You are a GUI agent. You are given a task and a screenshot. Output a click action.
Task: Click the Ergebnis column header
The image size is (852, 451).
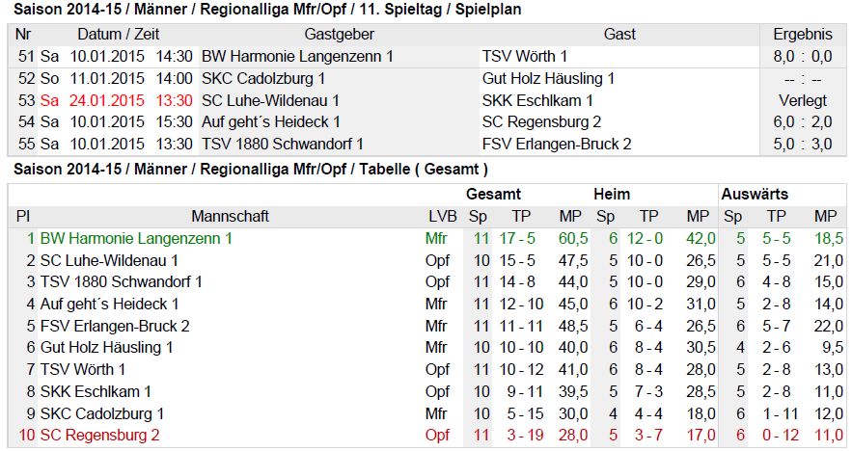coord(803,34)
